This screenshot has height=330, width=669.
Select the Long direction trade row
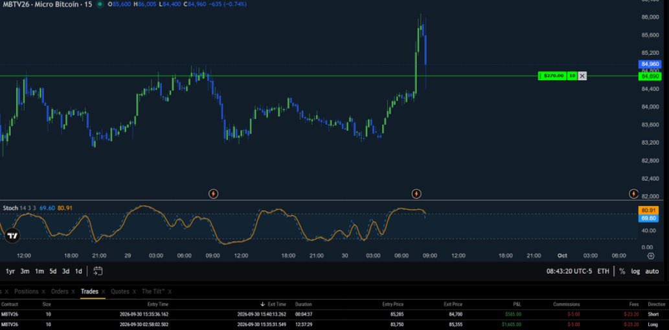coord(334,324)
